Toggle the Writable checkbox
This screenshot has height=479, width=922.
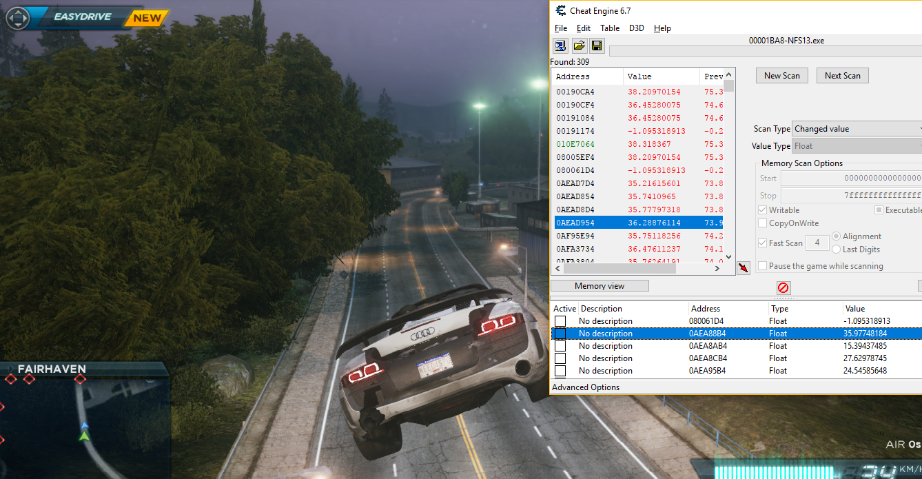762,210
